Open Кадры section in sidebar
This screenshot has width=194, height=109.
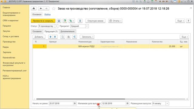click(6, 47)
